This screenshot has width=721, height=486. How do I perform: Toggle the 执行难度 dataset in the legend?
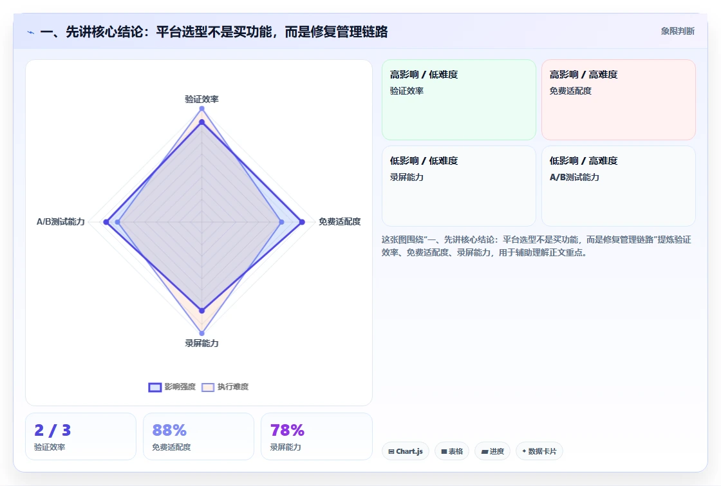point(225,387)
